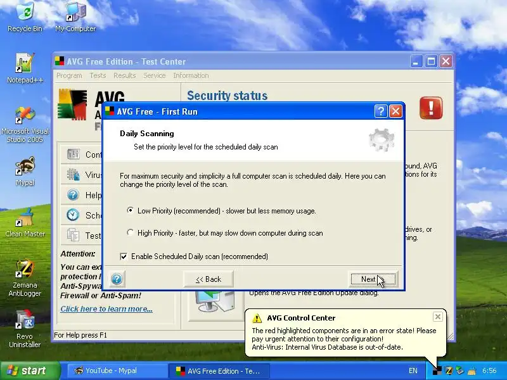
Task: Close the AVG Free First Run dialog
Action: point(395,111)
